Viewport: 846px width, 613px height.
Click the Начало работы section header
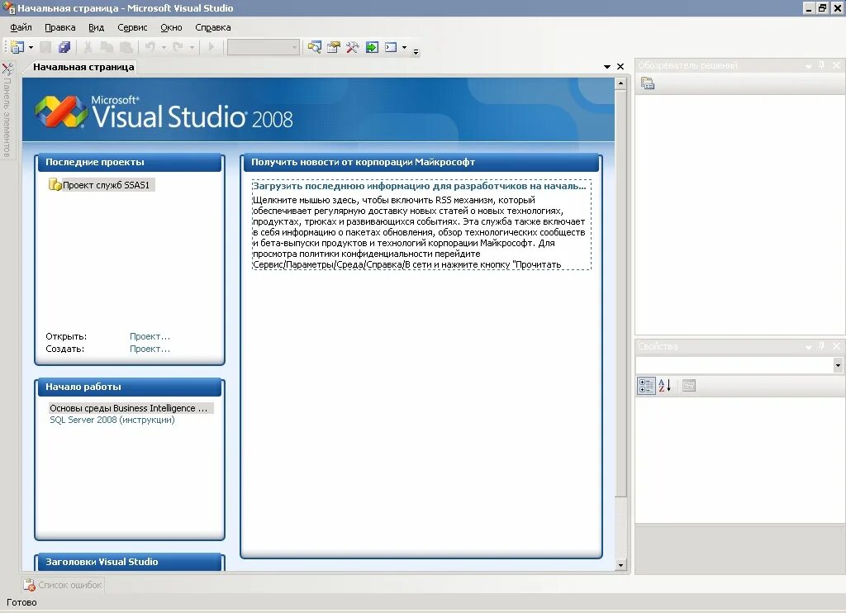tap(130, 387)
